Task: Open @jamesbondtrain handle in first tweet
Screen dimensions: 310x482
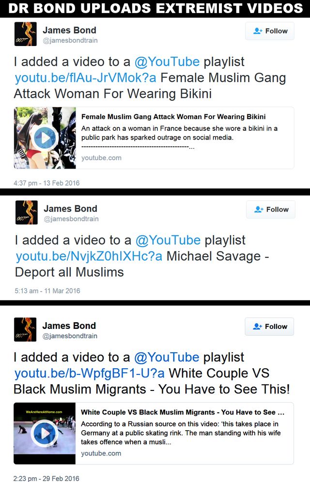Action: click(70, 40)
